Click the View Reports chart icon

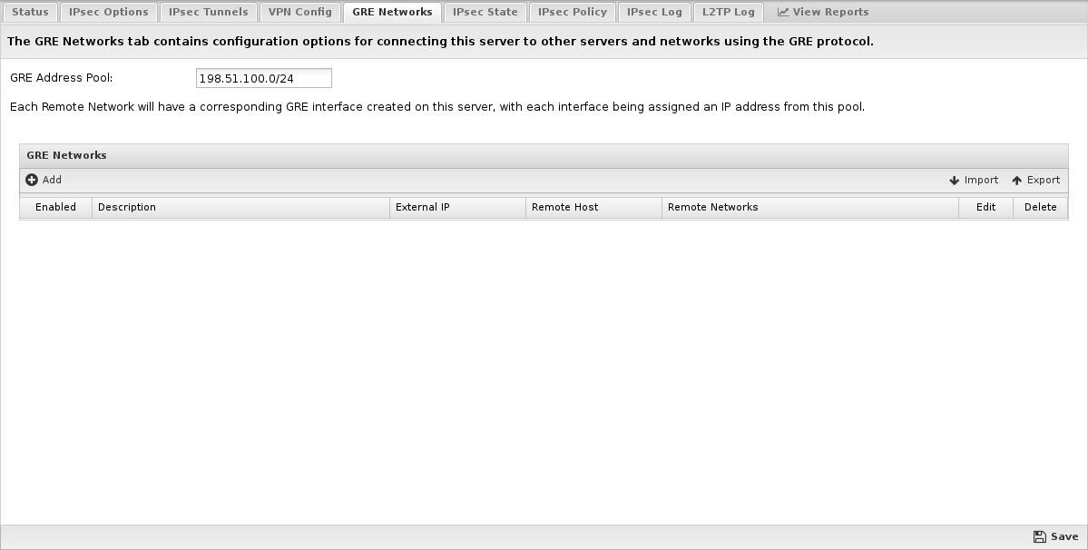point(783,13)
